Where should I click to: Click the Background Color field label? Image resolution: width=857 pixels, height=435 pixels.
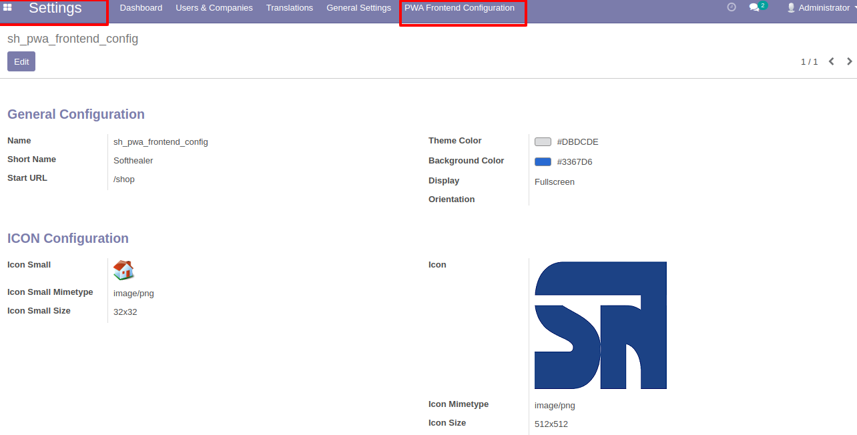coord(467,161)
